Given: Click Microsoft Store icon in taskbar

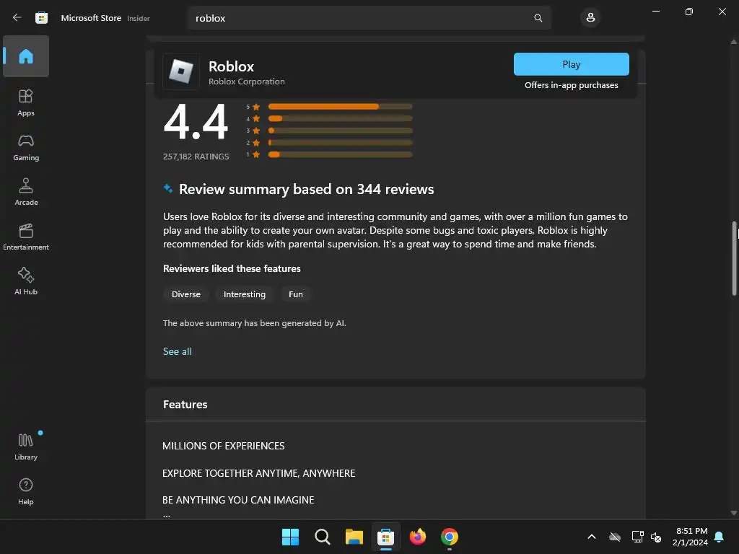Looking at the screenshot, I should (385, 537).
